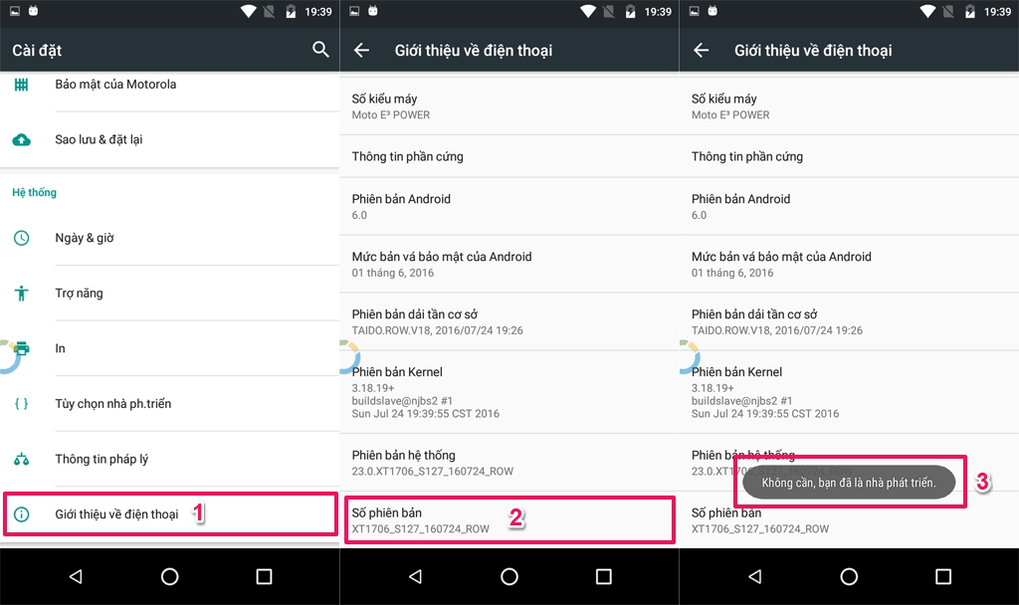Tap Số phiên bản build number in middle screen
1019x605 pixels.
(509, 519)
